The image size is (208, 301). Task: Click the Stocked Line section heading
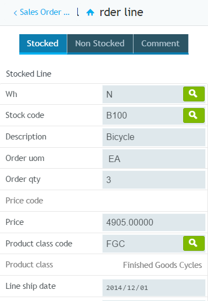[29, 74]
